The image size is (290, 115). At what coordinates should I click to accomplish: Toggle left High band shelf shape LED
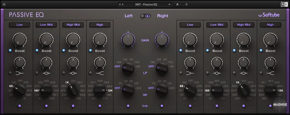pyautogui.click(x=91, y=73)
